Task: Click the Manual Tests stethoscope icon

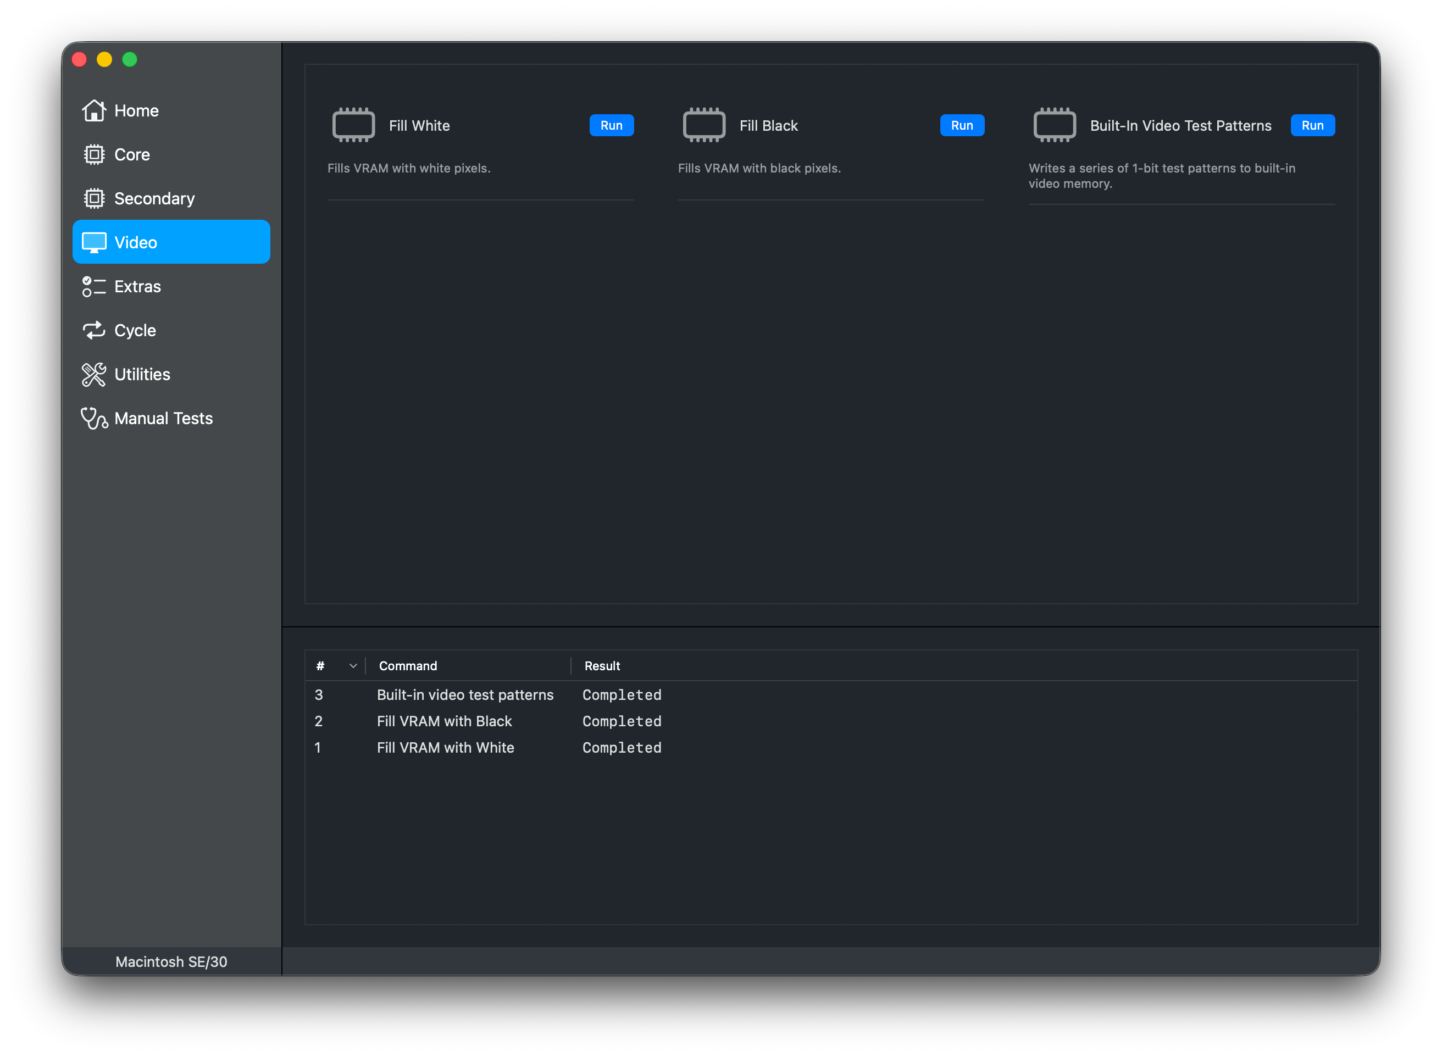Action: [x=93, y=419]
